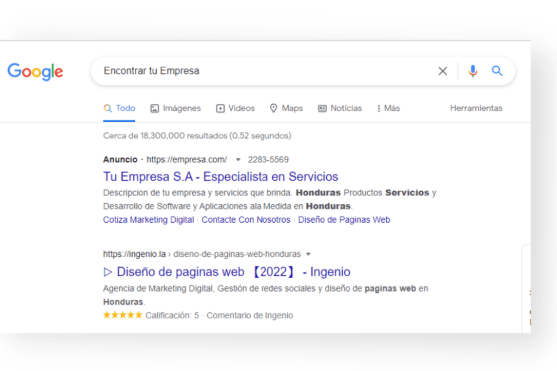
Task: Click the five-star rating of Ingenio
Action: [x=122, y=315]
